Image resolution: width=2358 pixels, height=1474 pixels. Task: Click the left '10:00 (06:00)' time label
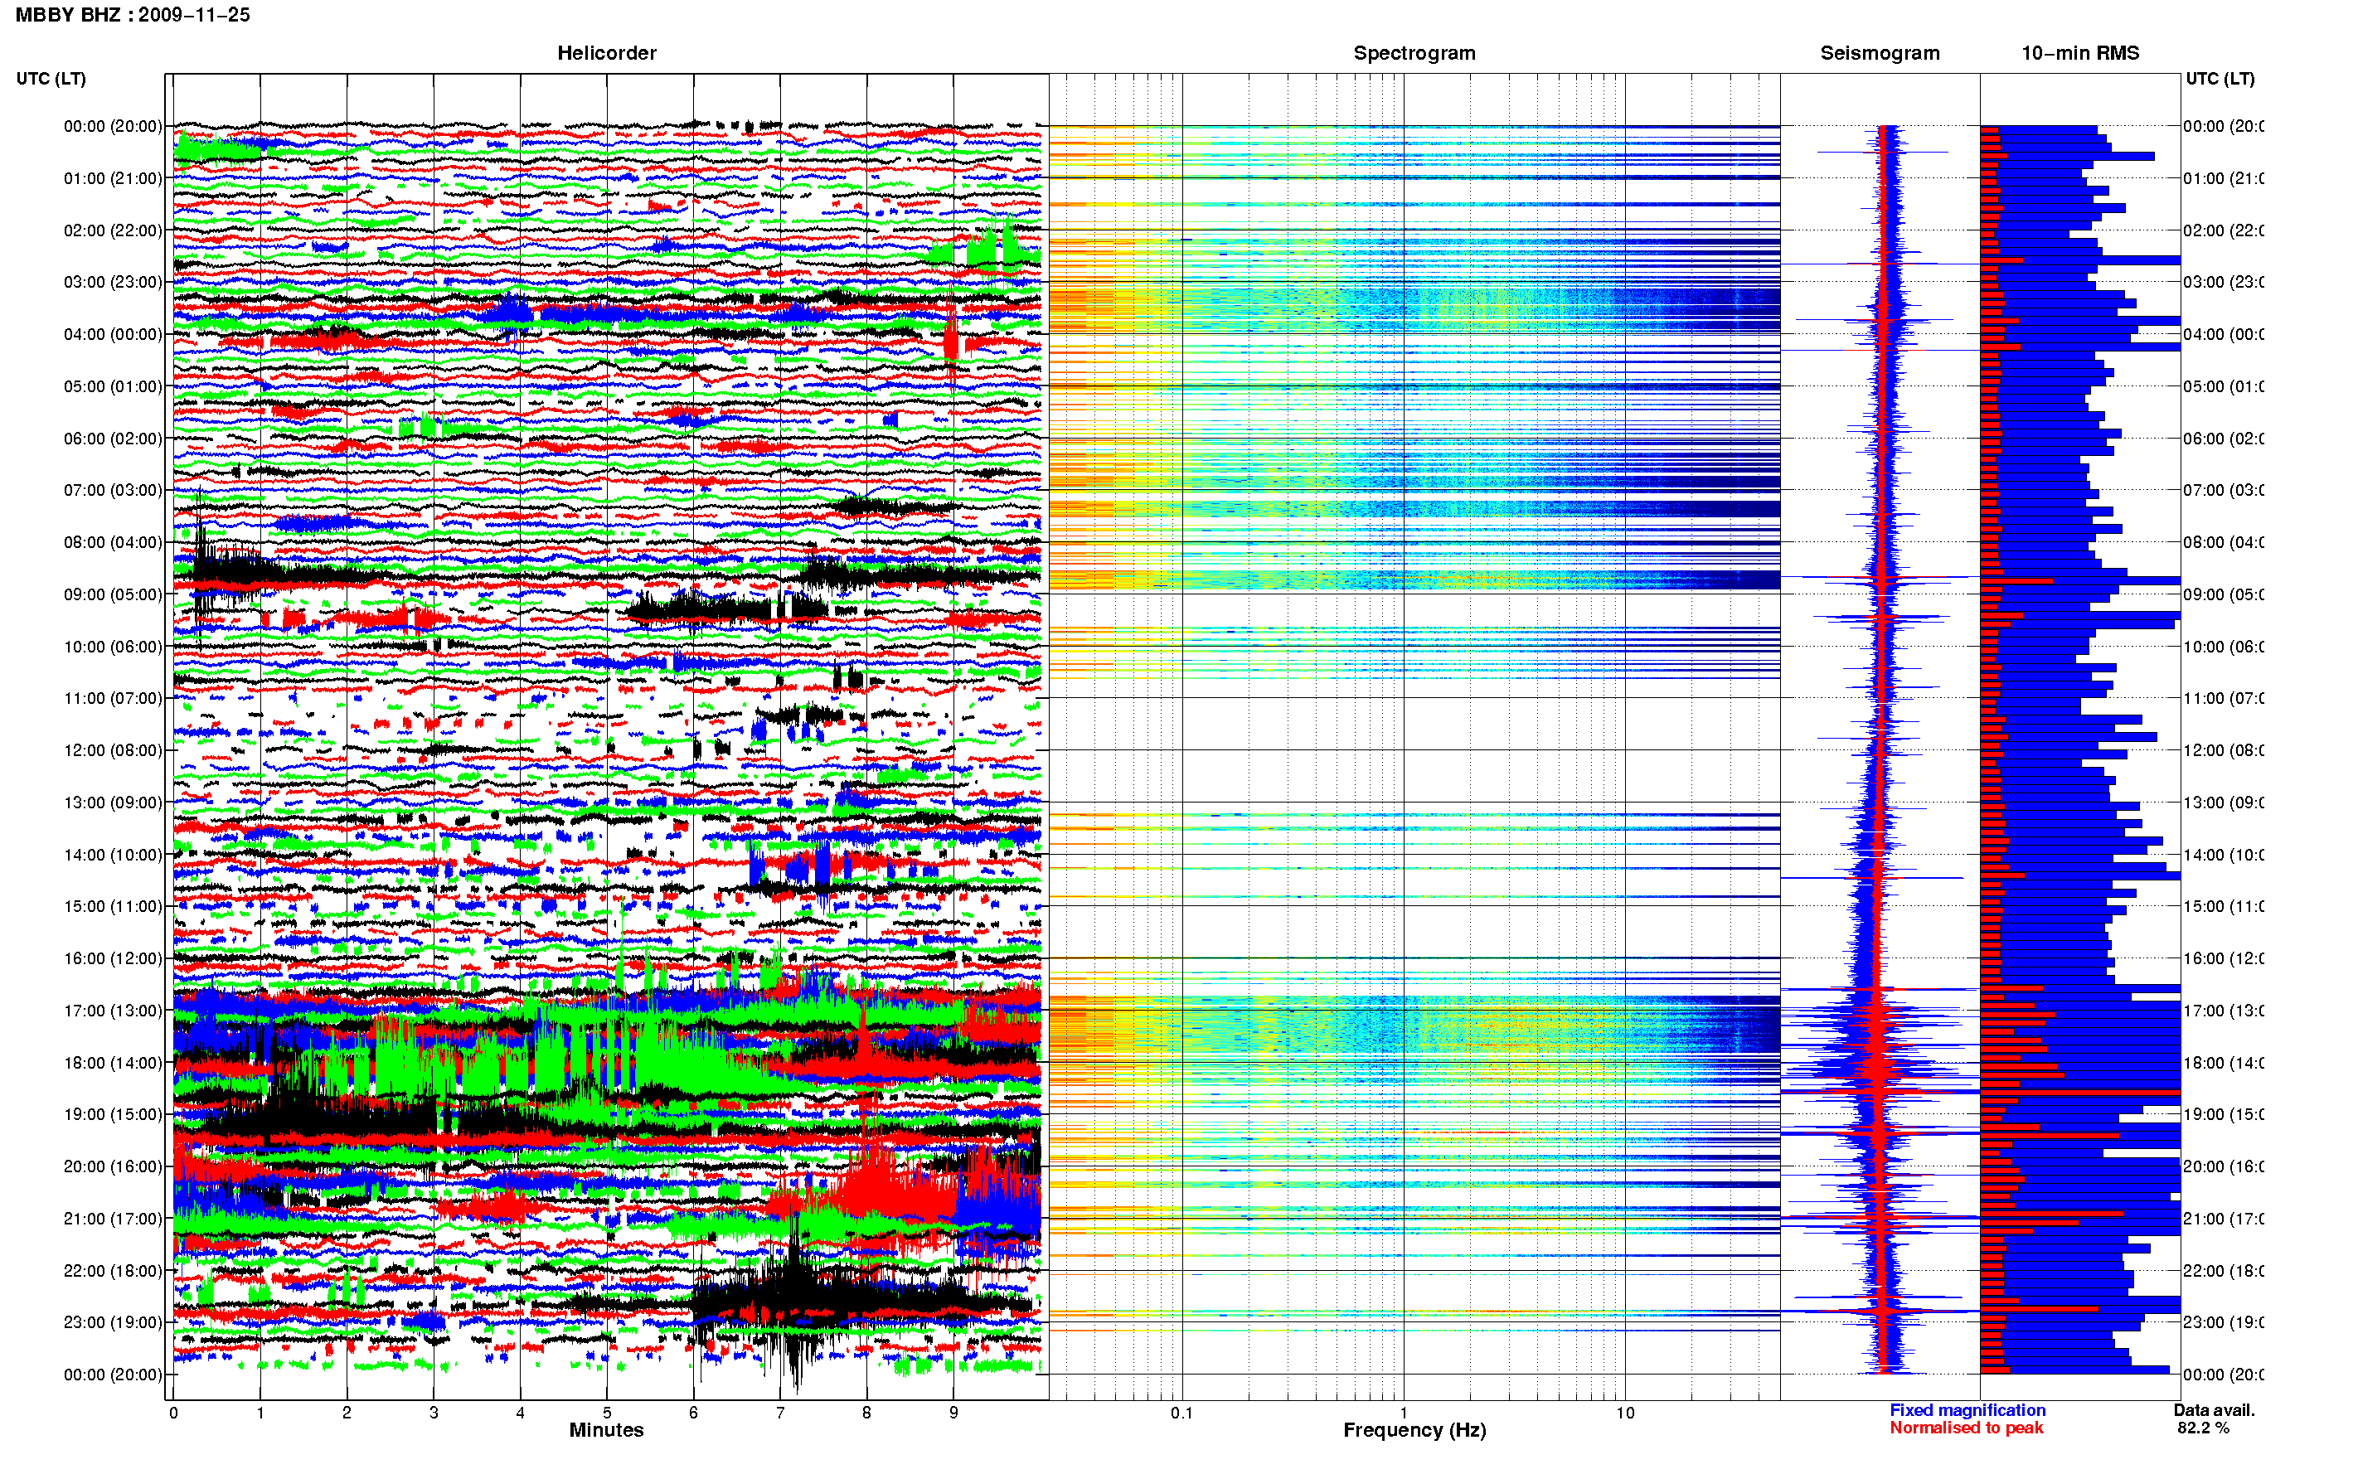[113, 647]
